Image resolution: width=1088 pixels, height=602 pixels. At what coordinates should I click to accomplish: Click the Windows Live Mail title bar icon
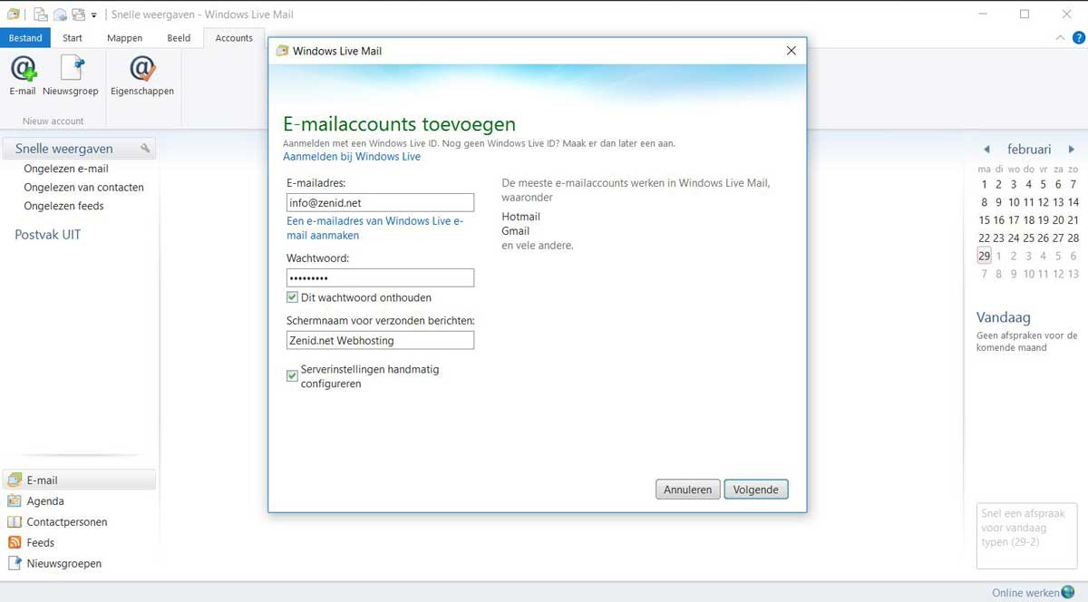coord(13,14)
